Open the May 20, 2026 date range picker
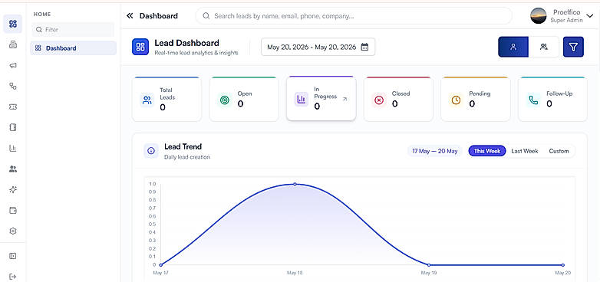This screenshot has height=282, width=600. click(318, 47)
